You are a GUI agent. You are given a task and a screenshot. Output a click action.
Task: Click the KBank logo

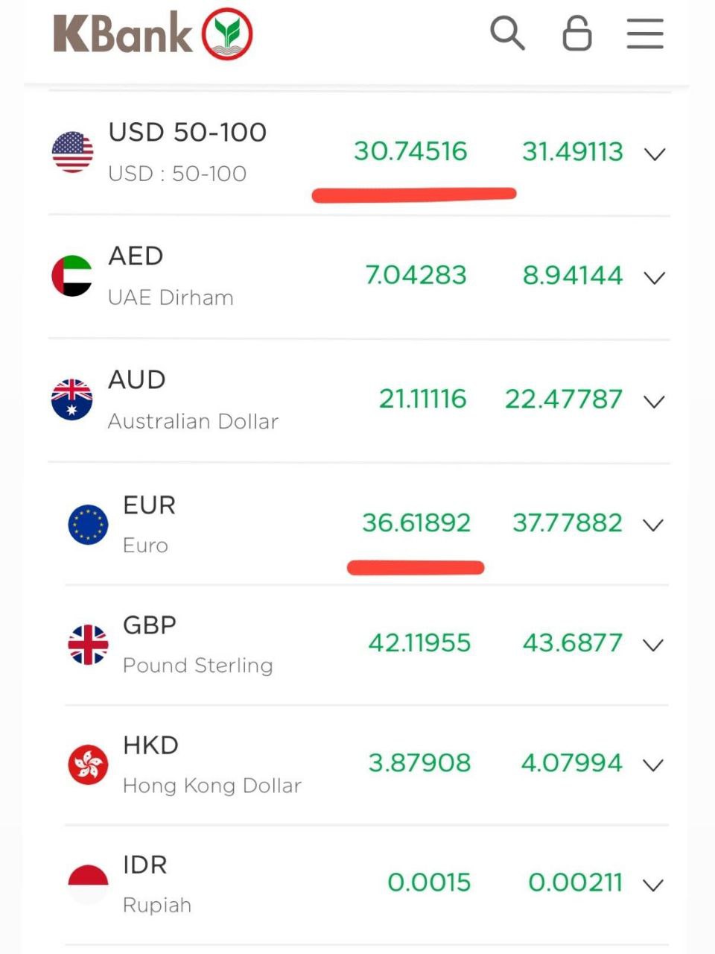pyautogui.click(x=153, y=34)
